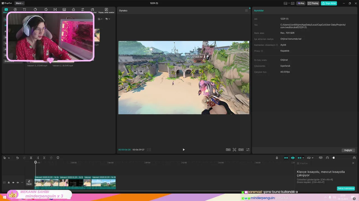
Task: Select the Valorant 2...17.DVR.mp4 media file
Action: click(x=37, y=66)
